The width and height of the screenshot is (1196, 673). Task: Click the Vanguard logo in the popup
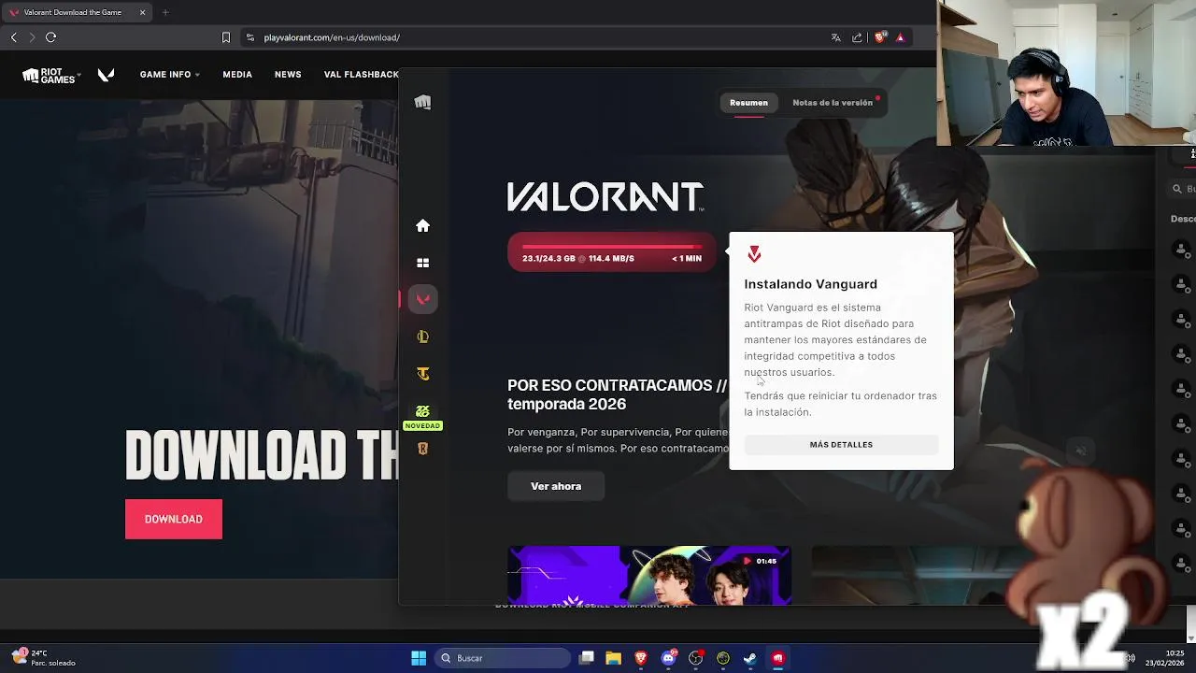(x=754, y=254)
